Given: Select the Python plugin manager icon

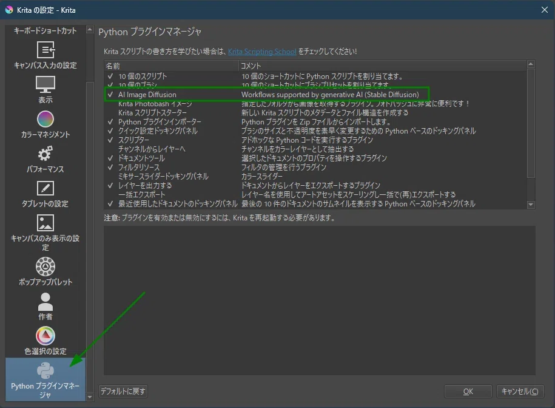Looking at the screenshot, I should tap(45, 371).
